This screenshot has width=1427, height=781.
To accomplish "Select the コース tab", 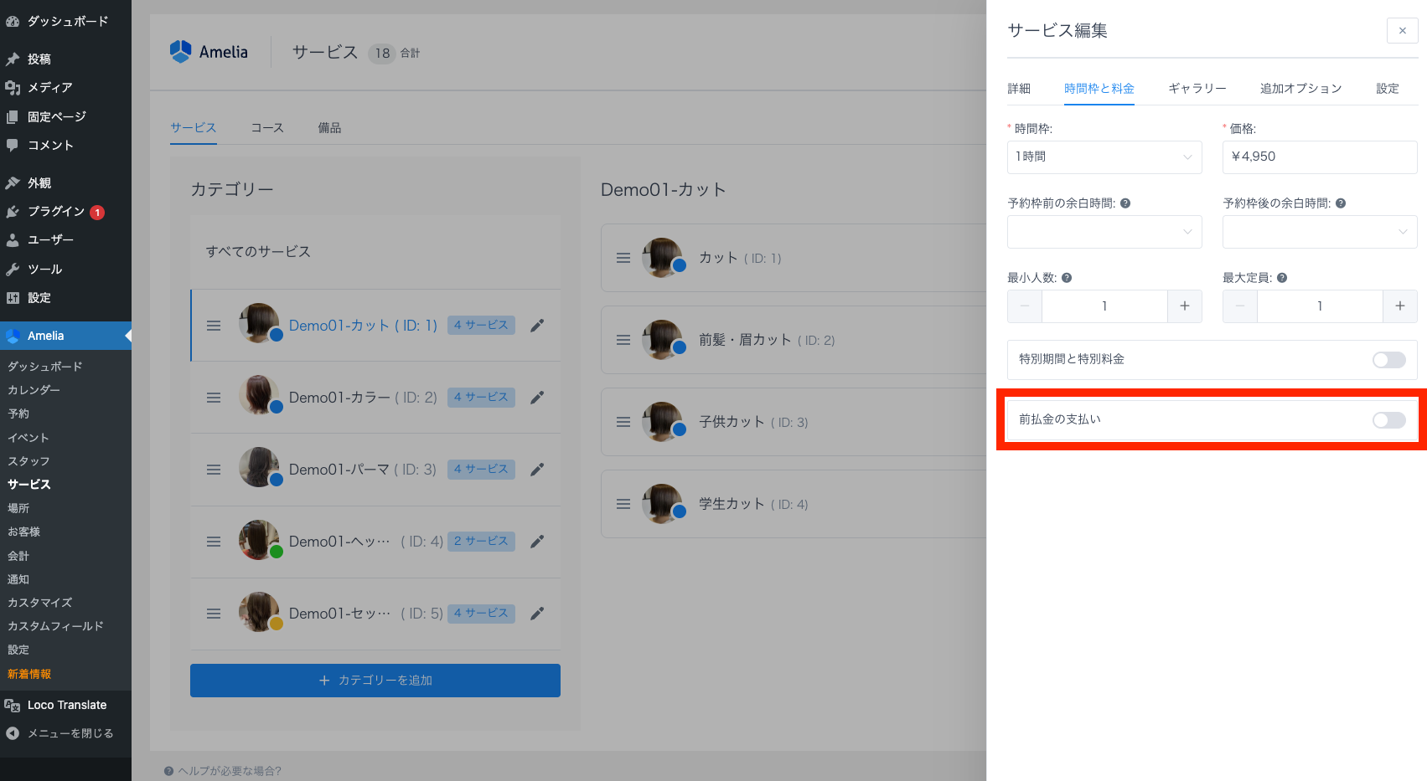I will click(267, 128).
